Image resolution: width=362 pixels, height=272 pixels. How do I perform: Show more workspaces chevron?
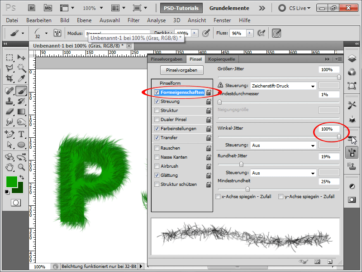[x=262, y=8]
